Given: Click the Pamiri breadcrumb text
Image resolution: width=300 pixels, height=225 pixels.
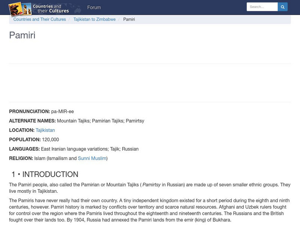Looking at the screenshot, I should pyautogui.click(x=129, y=19).
